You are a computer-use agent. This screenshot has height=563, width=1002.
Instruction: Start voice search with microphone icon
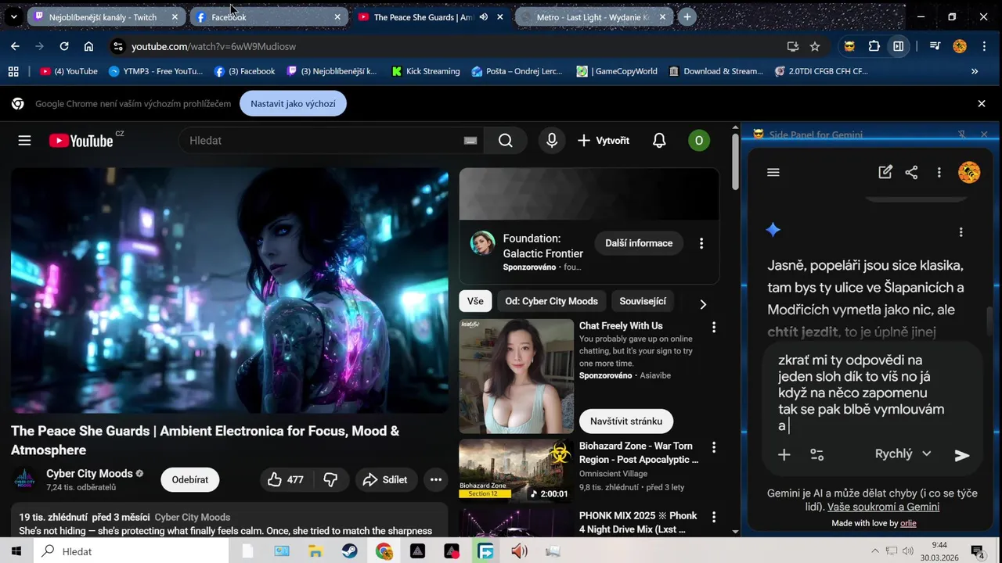coord(552,141)
